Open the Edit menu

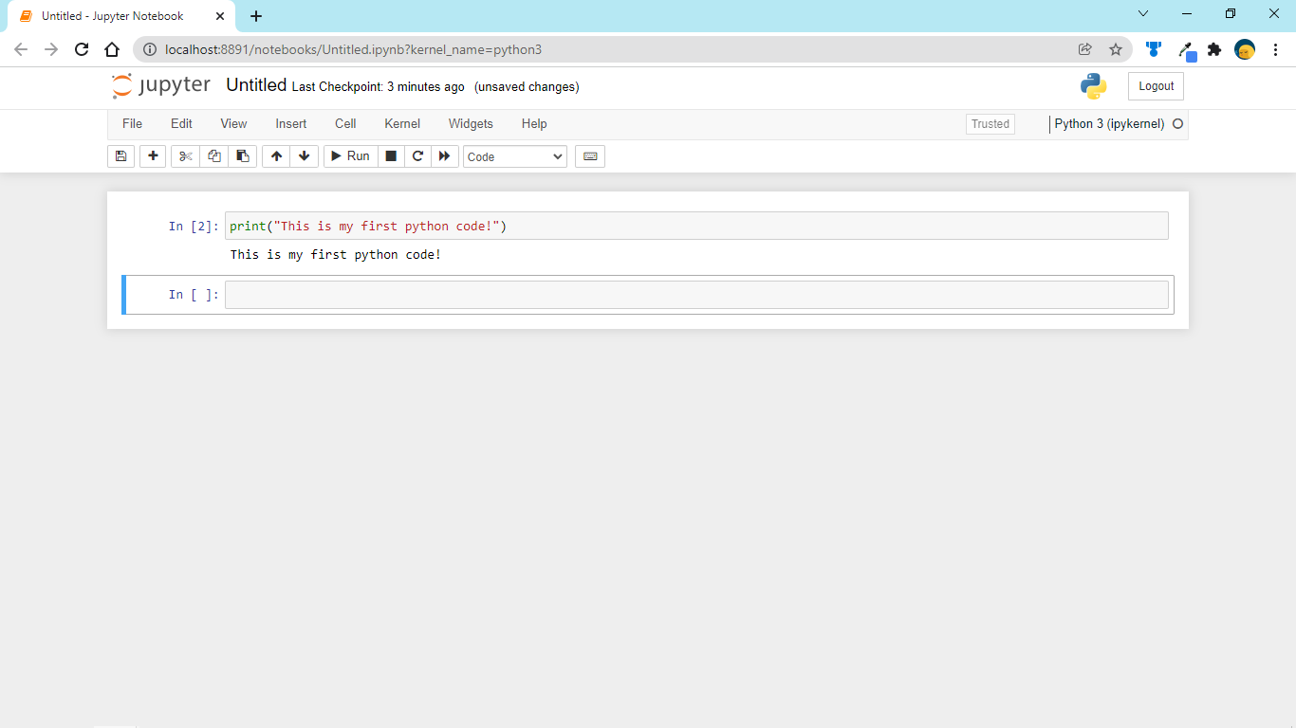(181, 124)
